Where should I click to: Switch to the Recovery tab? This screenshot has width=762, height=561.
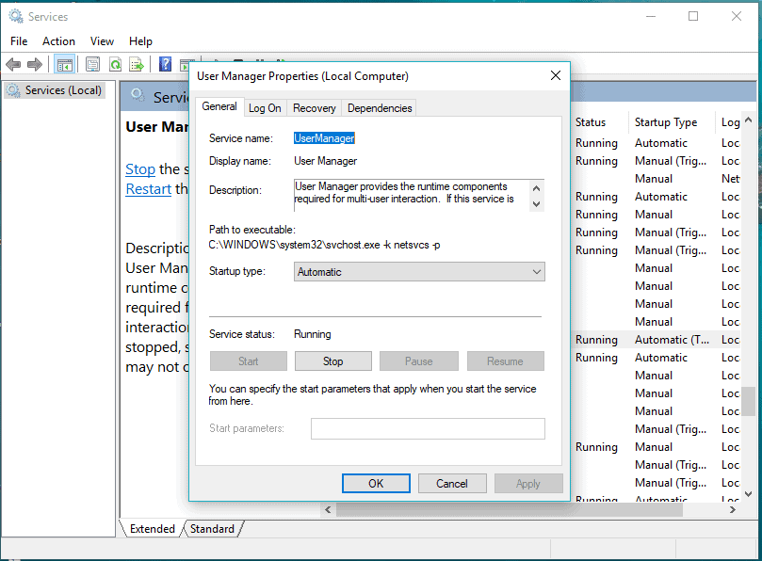(314, 108)
